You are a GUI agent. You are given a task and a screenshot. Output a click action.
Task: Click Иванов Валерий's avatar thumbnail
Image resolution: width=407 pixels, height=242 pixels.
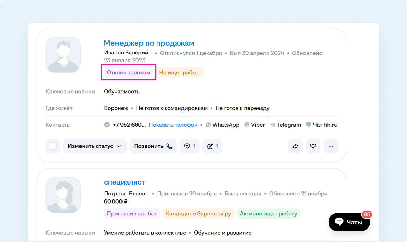click(63, 55)
